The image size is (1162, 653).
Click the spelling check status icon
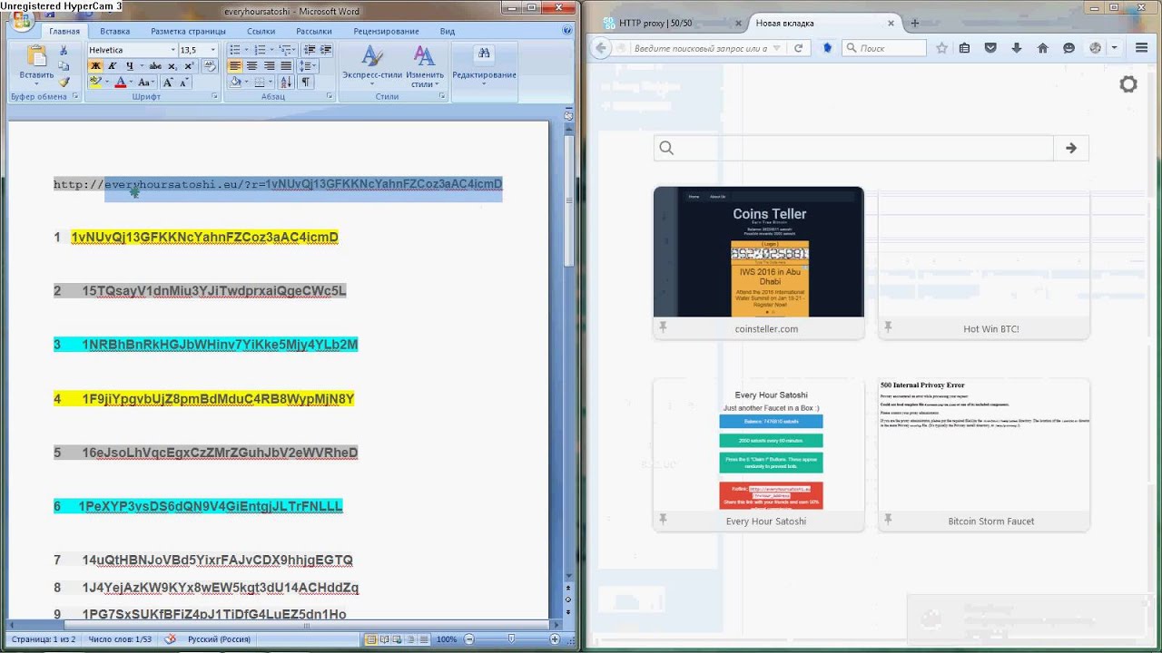click(x=169, y=639)
